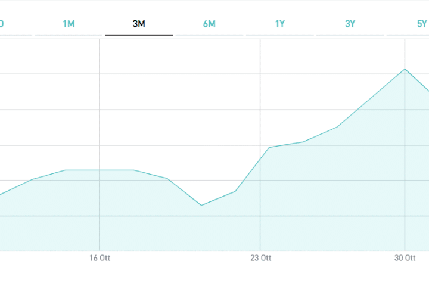Switch chart to the 1Y range

(x=279, y=24)
